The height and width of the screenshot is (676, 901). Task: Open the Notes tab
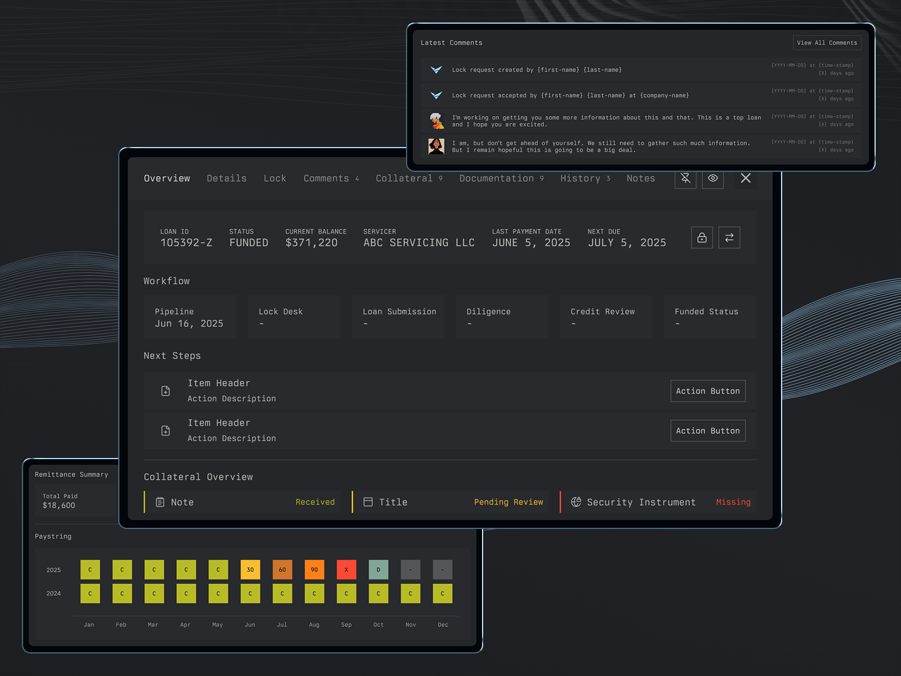click(641, 179)
